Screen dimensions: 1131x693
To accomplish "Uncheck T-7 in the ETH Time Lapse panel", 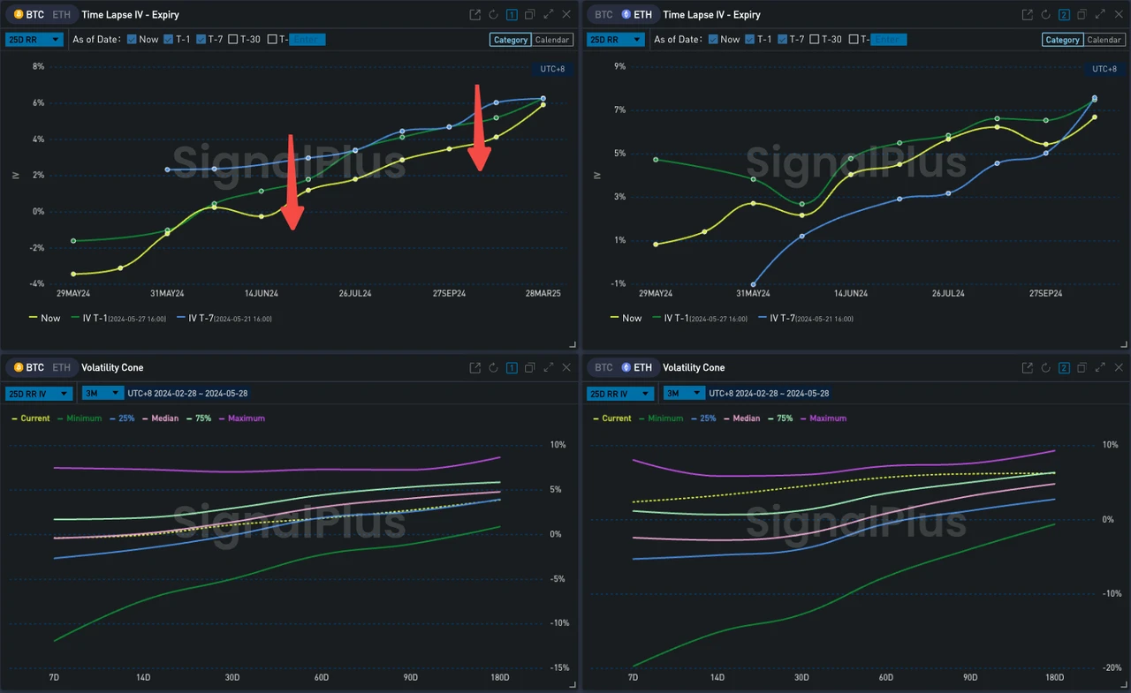I will pyautogui.click(x=784, y=40).
